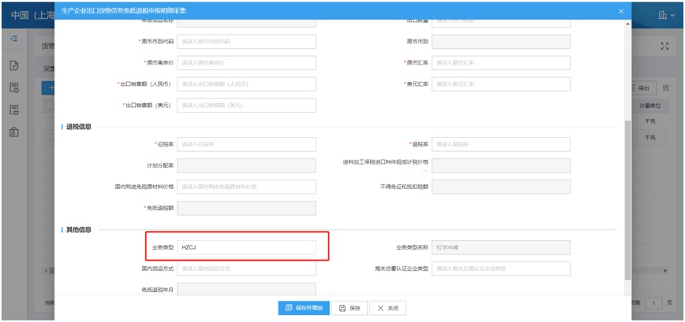The image size is (685, 322).
Task: Close the dialog with the X icon
Action: (621, 11)
